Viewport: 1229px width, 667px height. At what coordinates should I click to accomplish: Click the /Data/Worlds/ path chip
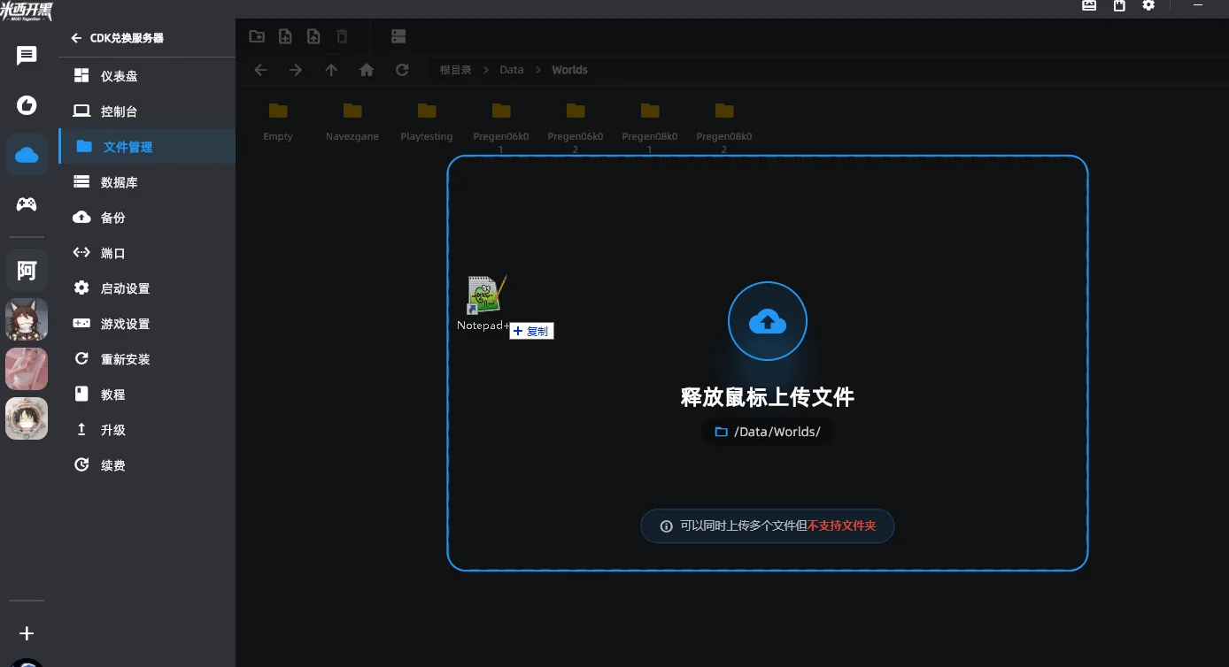point(768,432)
